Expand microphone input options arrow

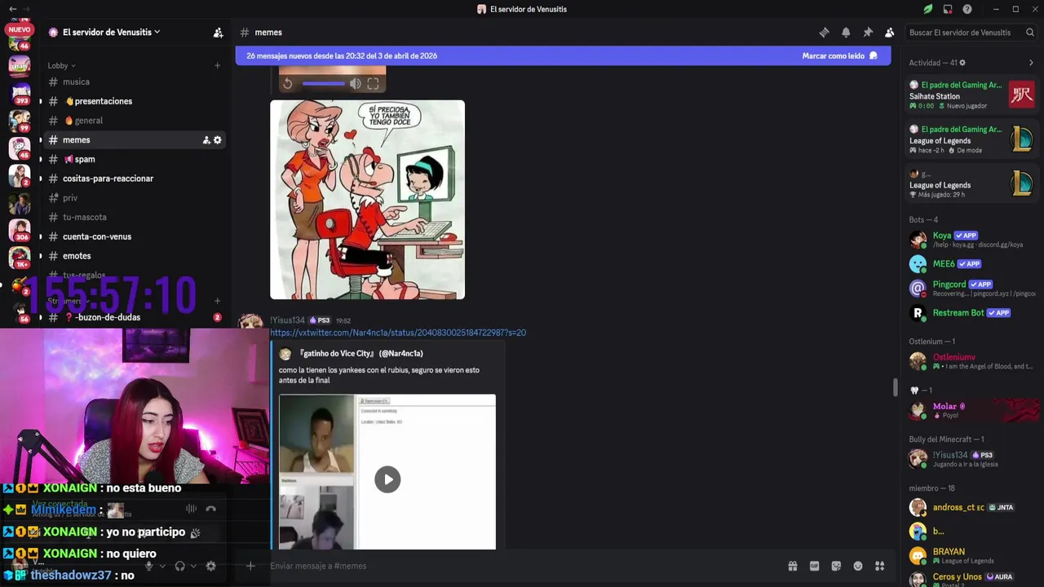(x=162, y=566)
